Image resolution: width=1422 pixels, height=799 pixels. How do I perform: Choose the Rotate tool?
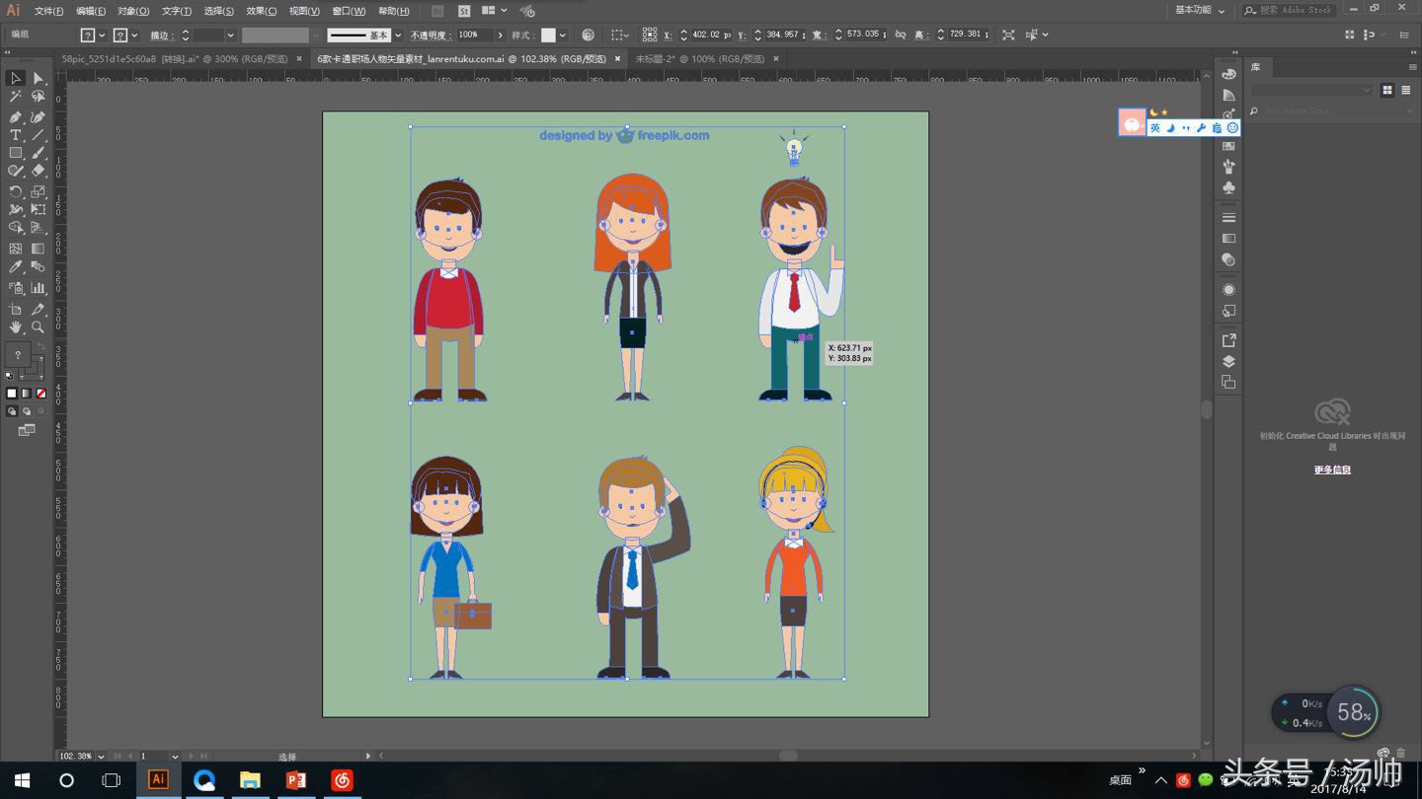(16, 191)
